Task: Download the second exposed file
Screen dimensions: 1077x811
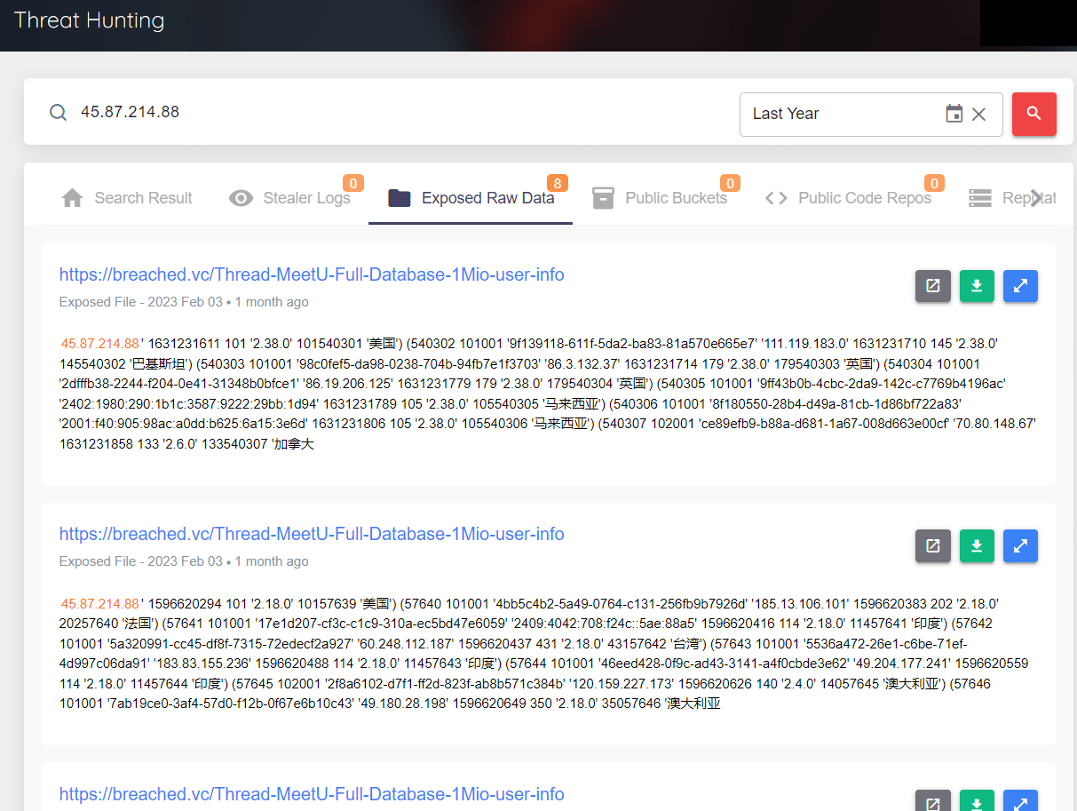Action: point(977,545)
